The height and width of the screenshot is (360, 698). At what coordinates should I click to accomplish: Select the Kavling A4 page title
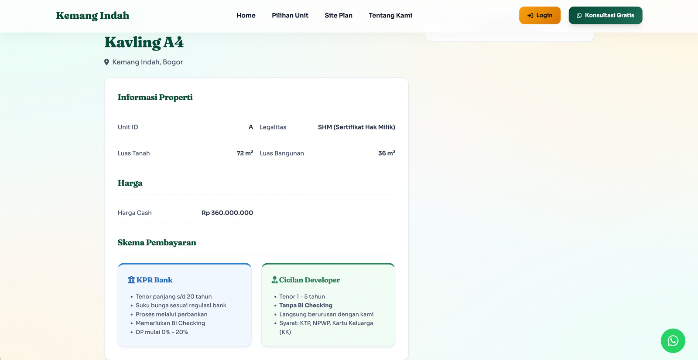pos(144,42)
